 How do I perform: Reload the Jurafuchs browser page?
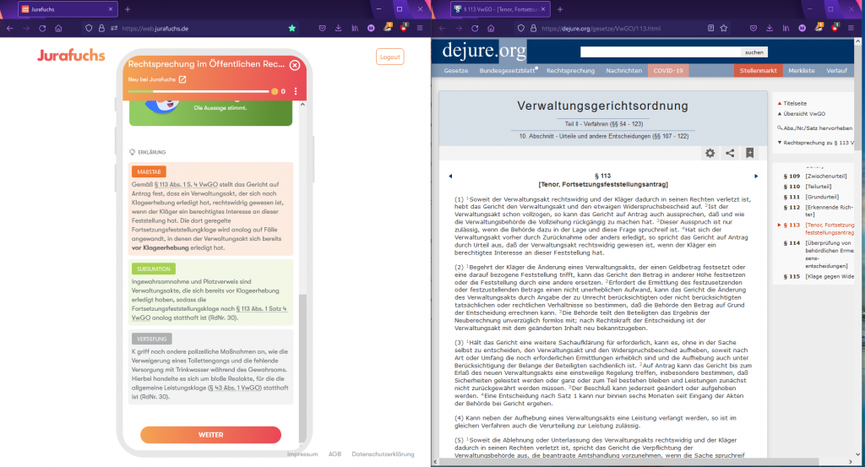point(42,28)
